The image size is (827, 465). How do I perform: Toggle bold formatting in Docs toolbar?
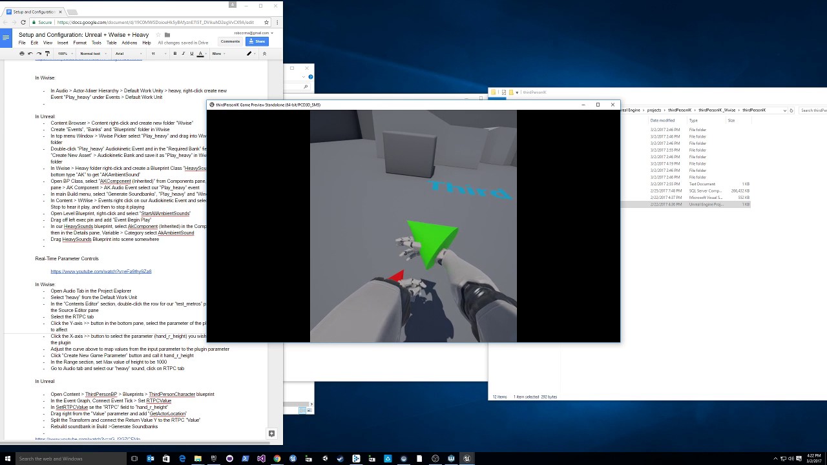pyautogui.click(x=175, y=54)
